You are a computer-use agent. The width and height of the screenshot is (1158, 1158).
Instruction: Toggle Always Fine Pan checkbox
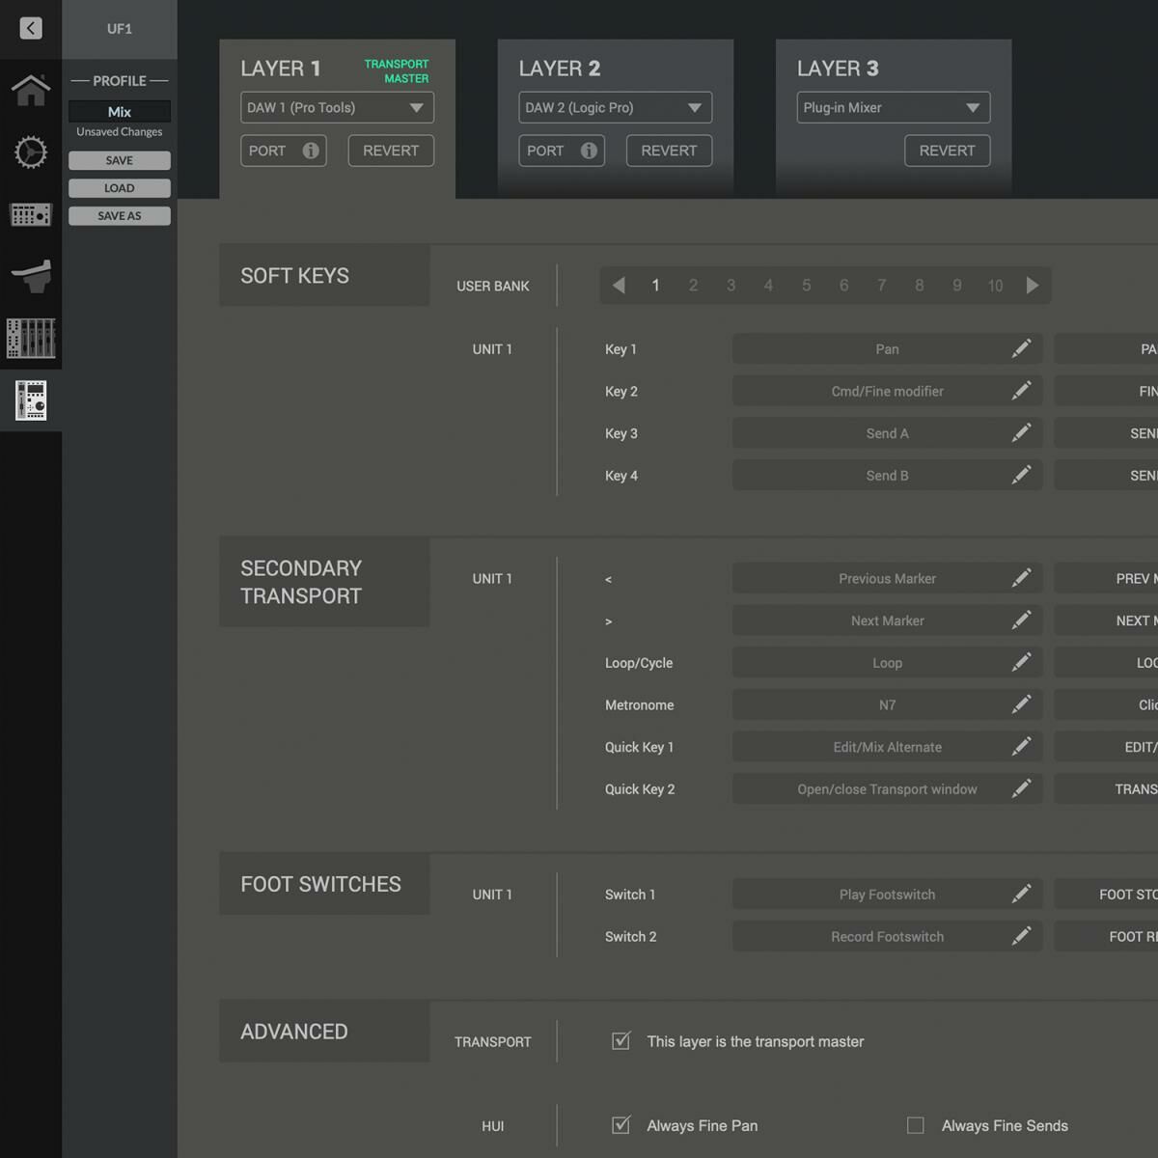621,1125
